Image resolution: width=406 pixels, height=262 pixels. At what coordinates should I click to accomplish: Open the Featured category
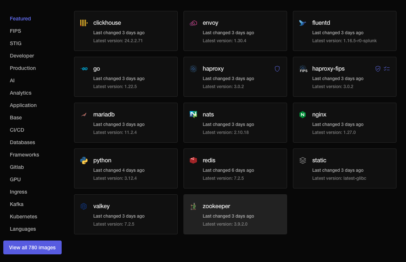click(20, 19)
